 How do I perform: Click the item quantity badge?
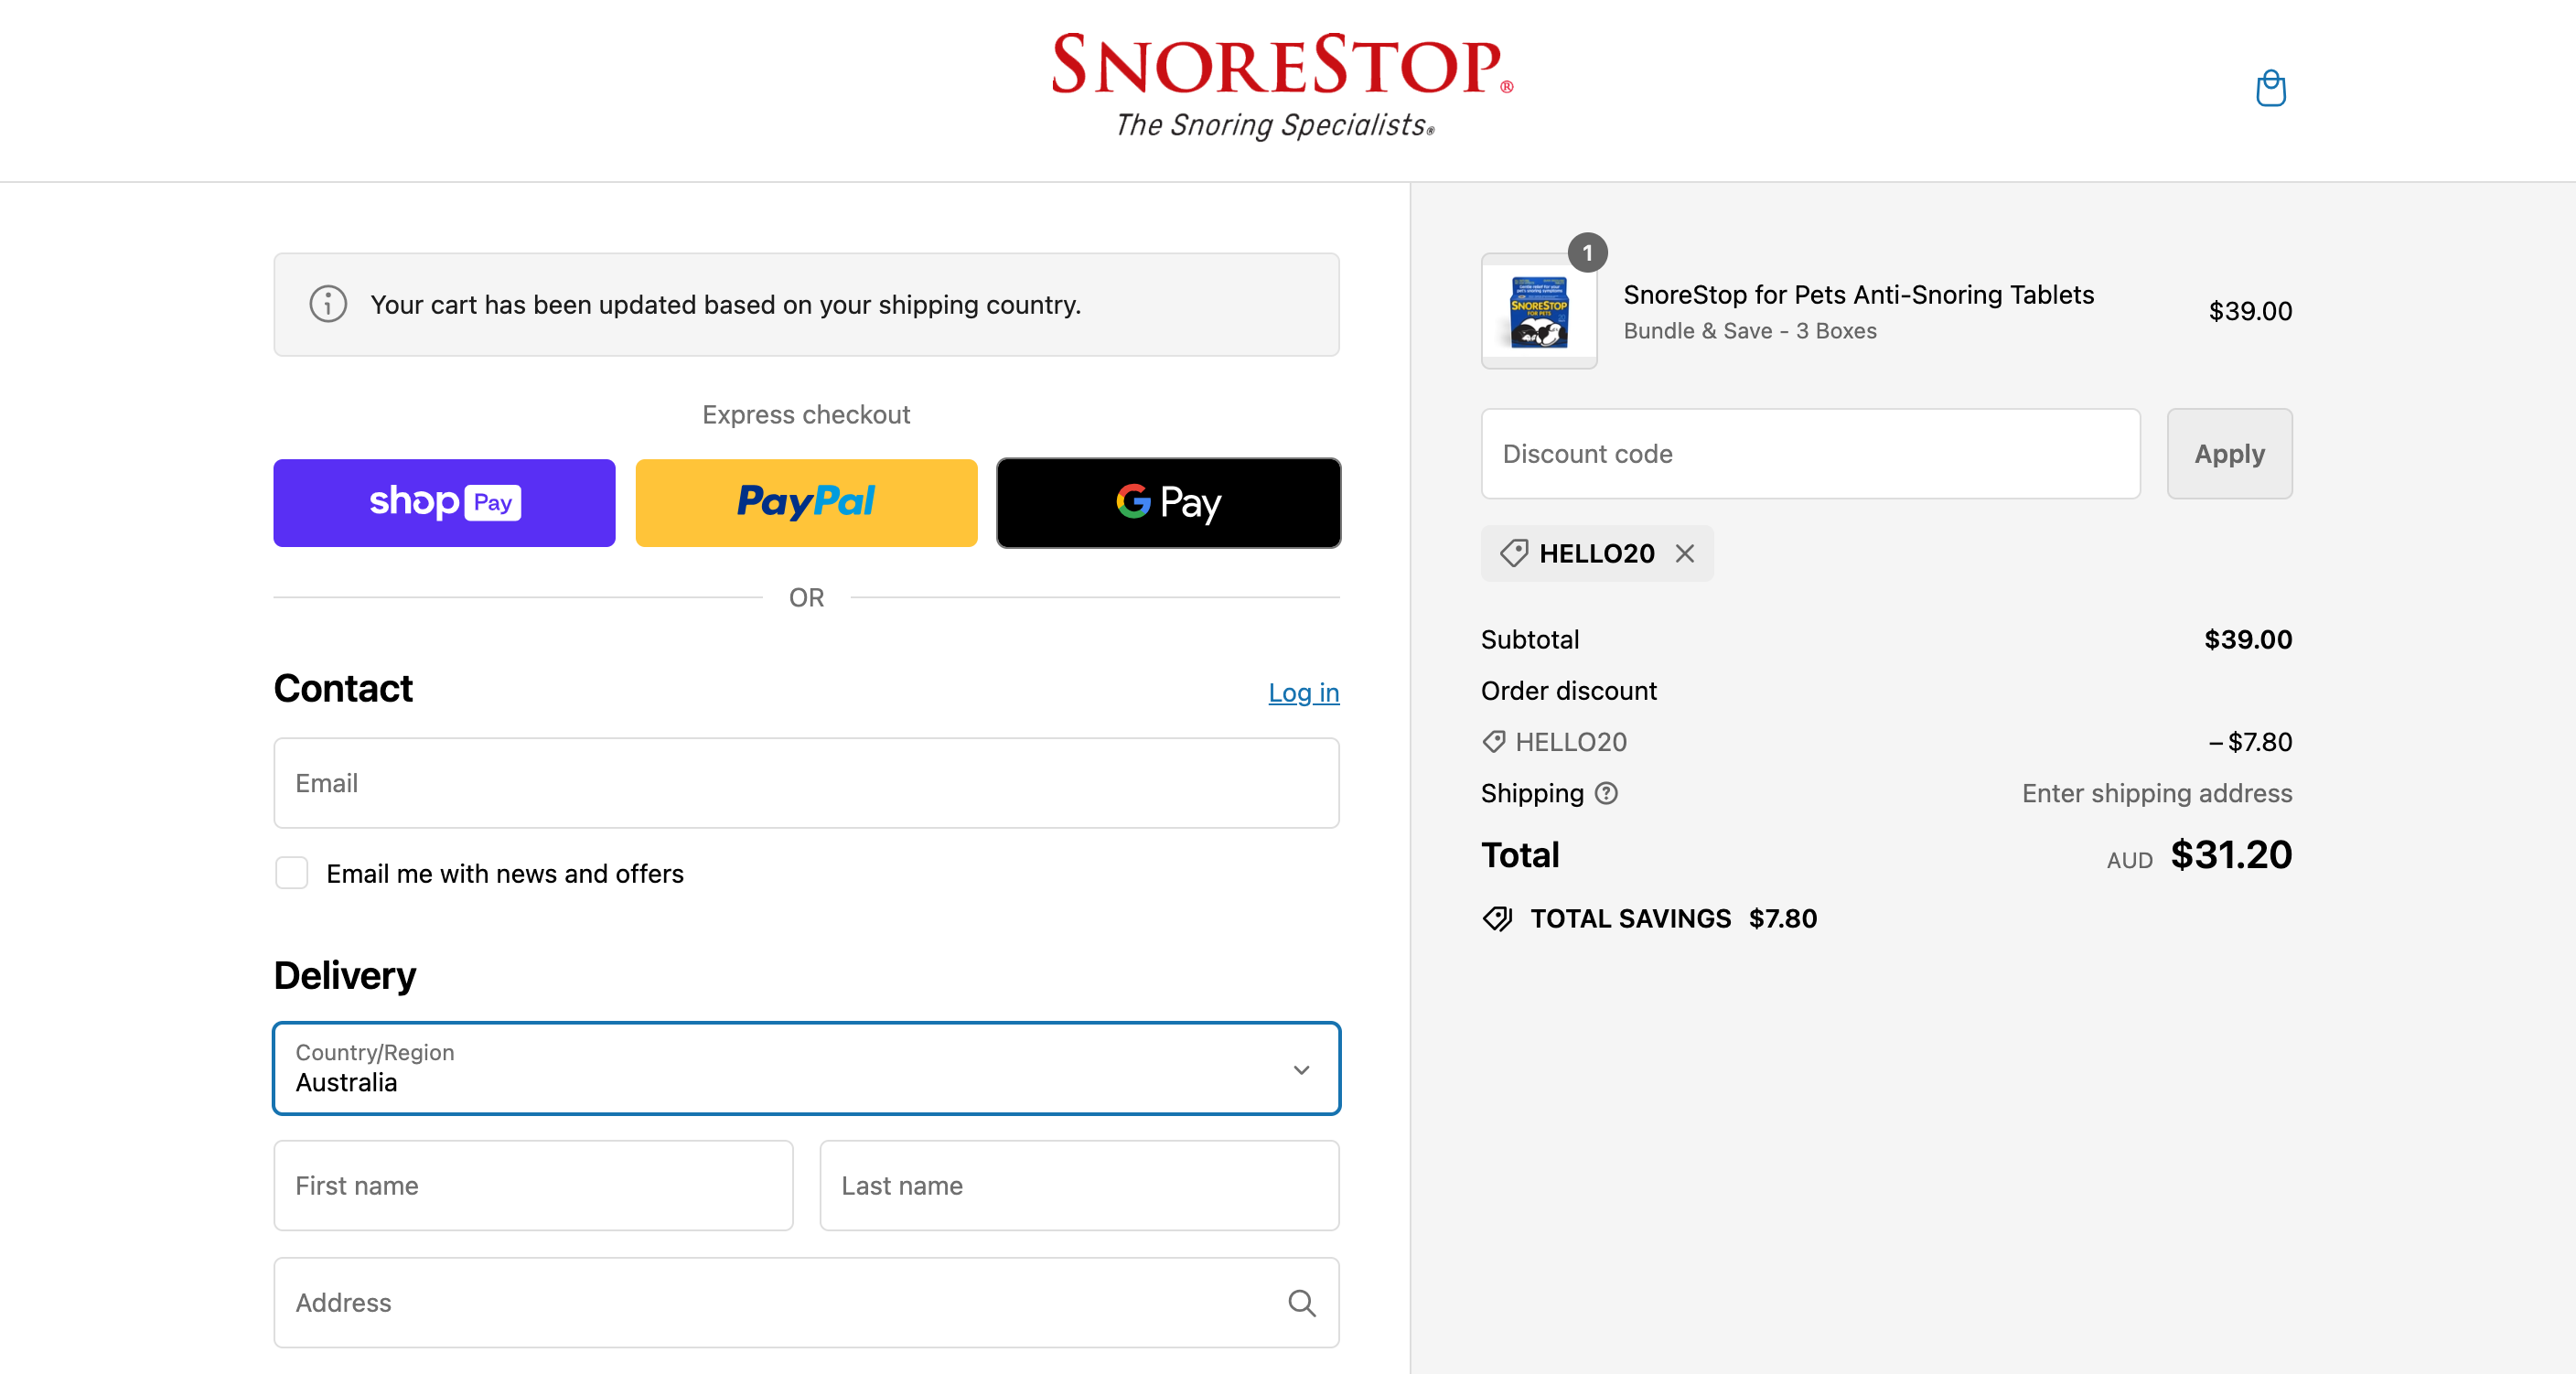click(x=1587, y=252)
